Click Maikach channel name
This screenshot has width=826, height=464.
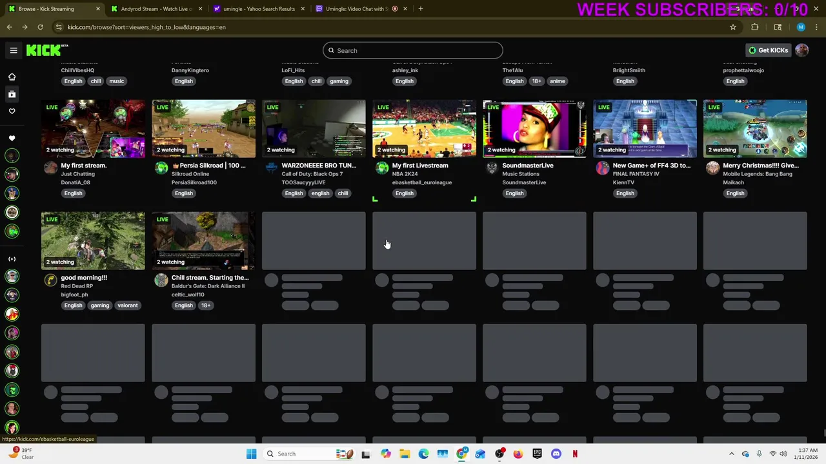coord(734,182)
